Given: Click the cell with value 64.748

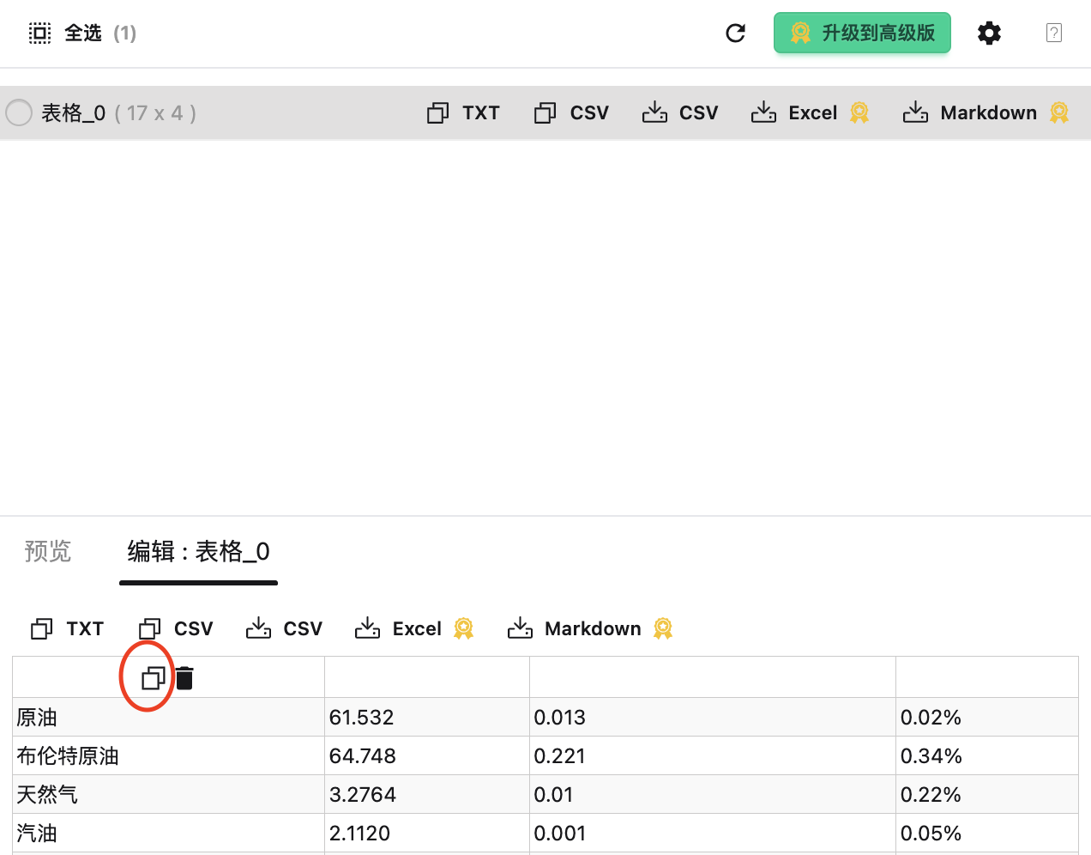Looking at the screenshot, I should (427, 755).
